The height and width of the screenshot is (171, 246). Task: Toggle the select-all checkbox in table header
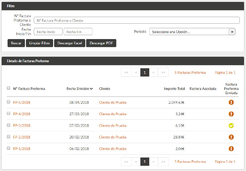tap(9, 88)
